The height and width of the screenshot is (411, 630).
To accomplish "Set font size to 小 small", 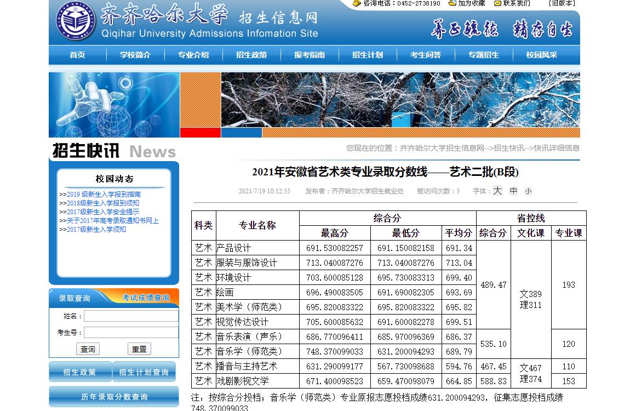I will [x=528, y=191].
